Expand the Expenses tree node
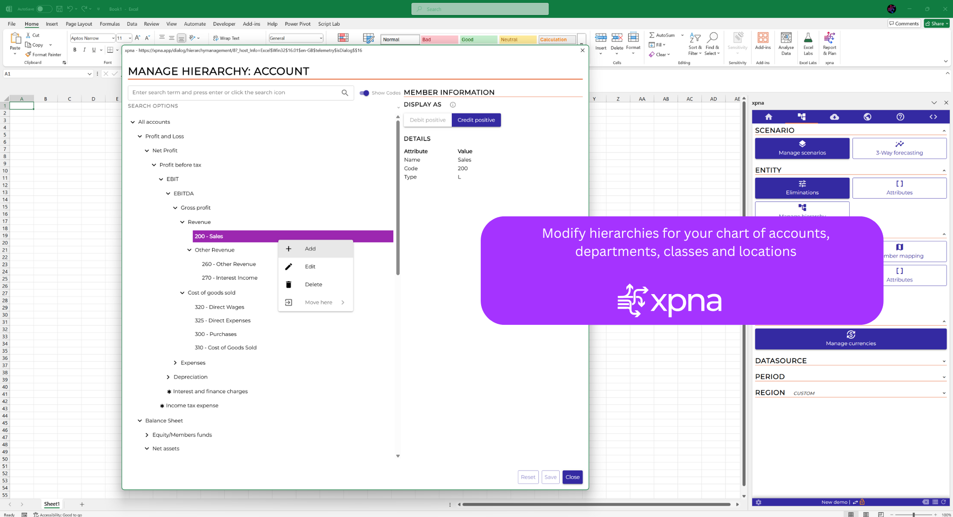953x517 pixels. pyautogui.click(x=175, y=363)
